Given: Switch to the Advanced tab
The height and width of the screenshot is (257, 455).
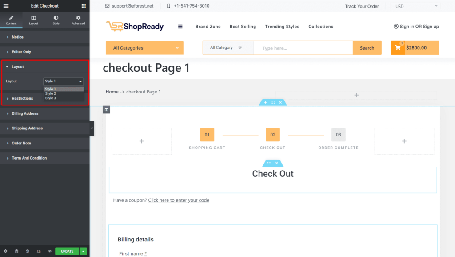Looking at the screenshot, I should tap(78, 20).
